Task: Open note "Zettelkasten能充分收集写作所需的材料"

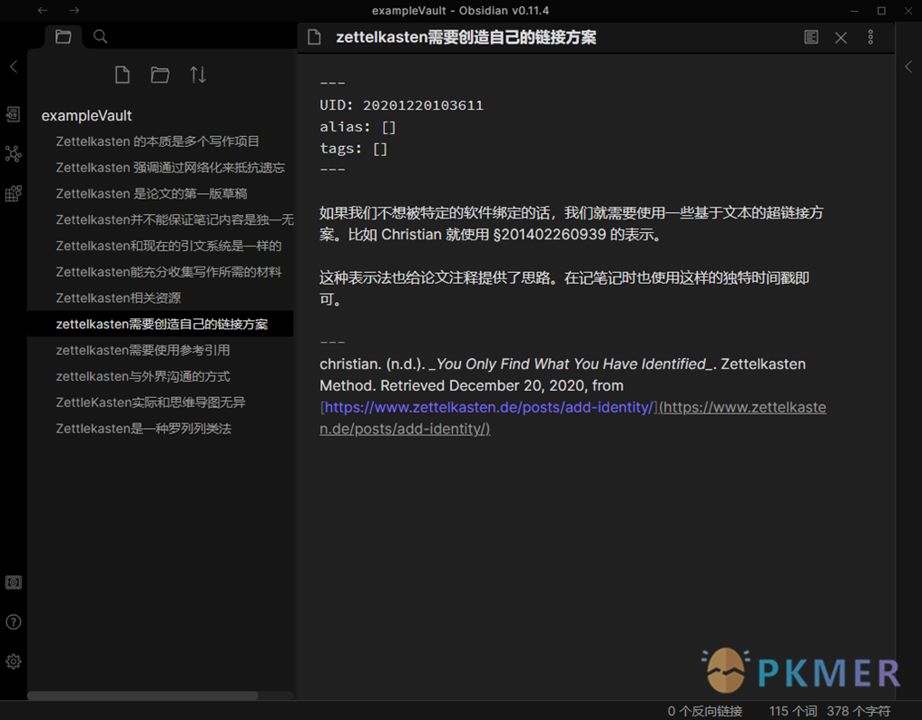Action: tap(169, 271)
